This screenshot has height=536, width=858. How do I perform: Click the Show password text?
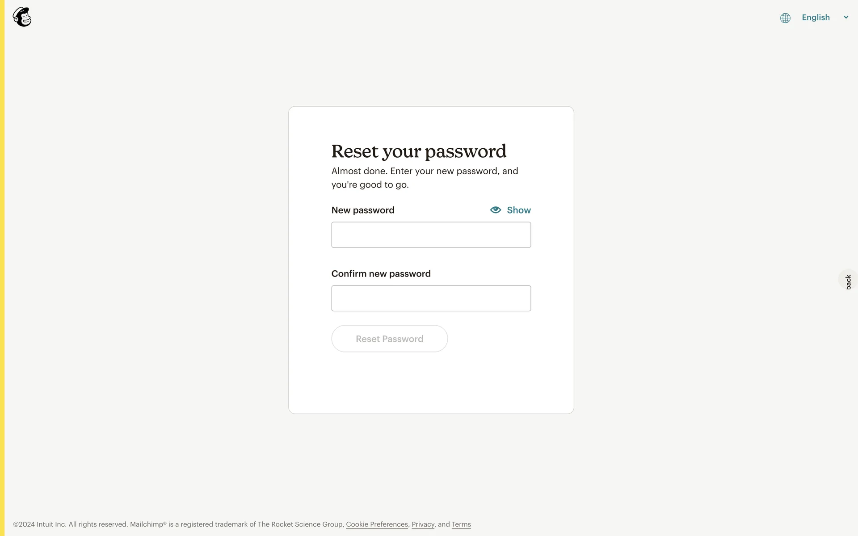(x=519, y=210)
